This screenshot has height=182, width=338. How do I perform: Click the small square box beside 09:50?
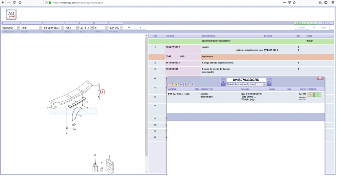[x=331, y=28]
